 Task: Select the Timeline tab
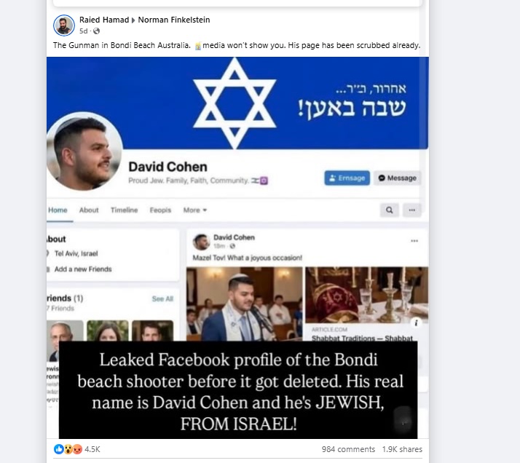click(124, 210)
